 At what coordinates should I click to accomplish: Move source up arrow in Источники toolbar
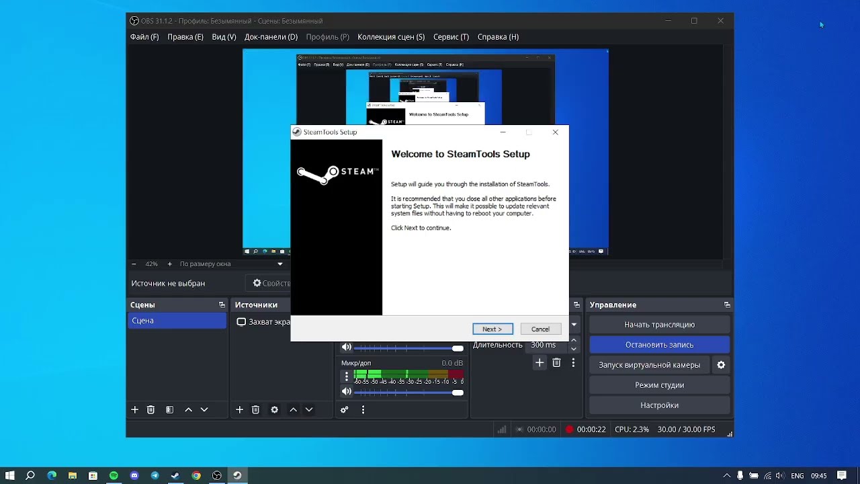point(293,409)
